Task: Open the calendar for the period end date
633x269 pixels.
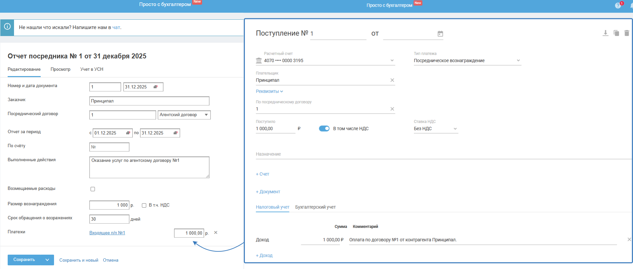Action: (175, 133)
